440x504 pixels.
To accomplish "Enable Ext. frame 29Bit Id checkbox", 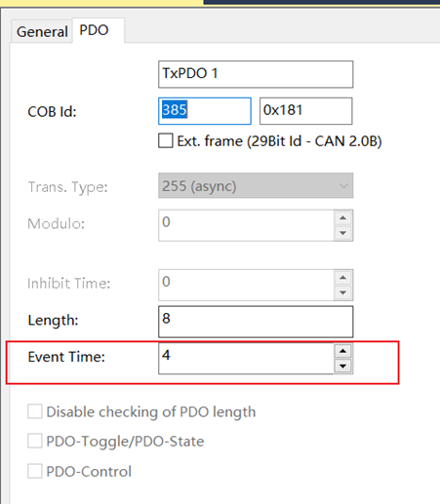I will pos(166,141).
